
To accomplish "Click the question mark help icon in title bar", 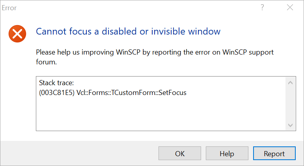I will pos(262,7).
